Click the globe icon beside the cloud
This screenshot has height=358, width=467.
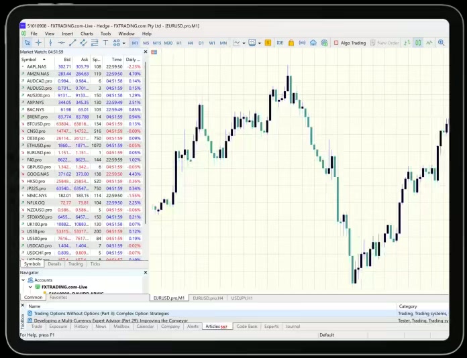click(324, 43)
